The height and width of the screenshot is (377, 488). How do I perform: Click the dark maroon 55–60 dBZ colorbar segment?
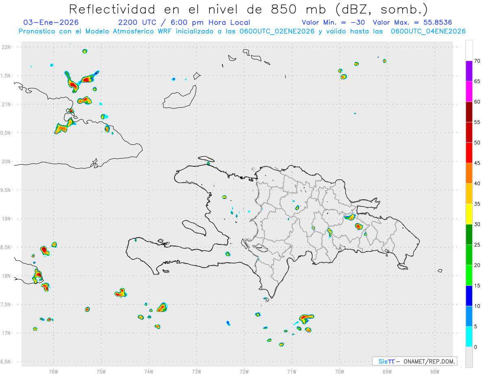point(469,112)
